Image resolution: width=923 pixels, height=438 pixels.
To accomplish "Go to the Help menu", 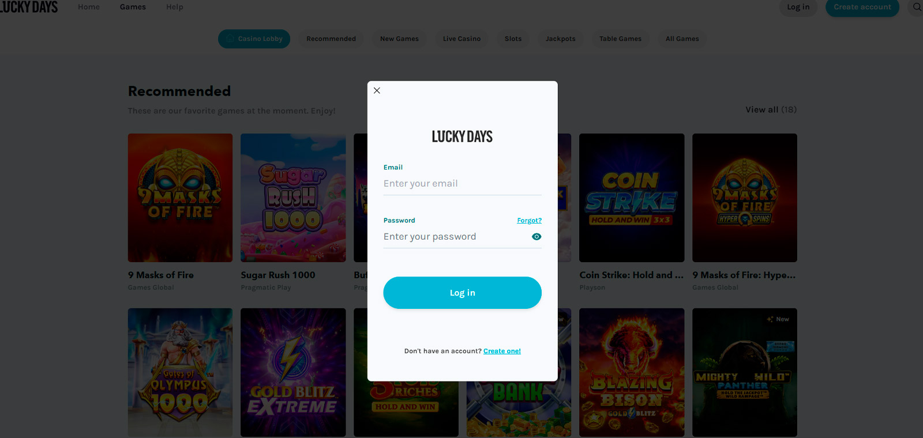I will 175,7.
